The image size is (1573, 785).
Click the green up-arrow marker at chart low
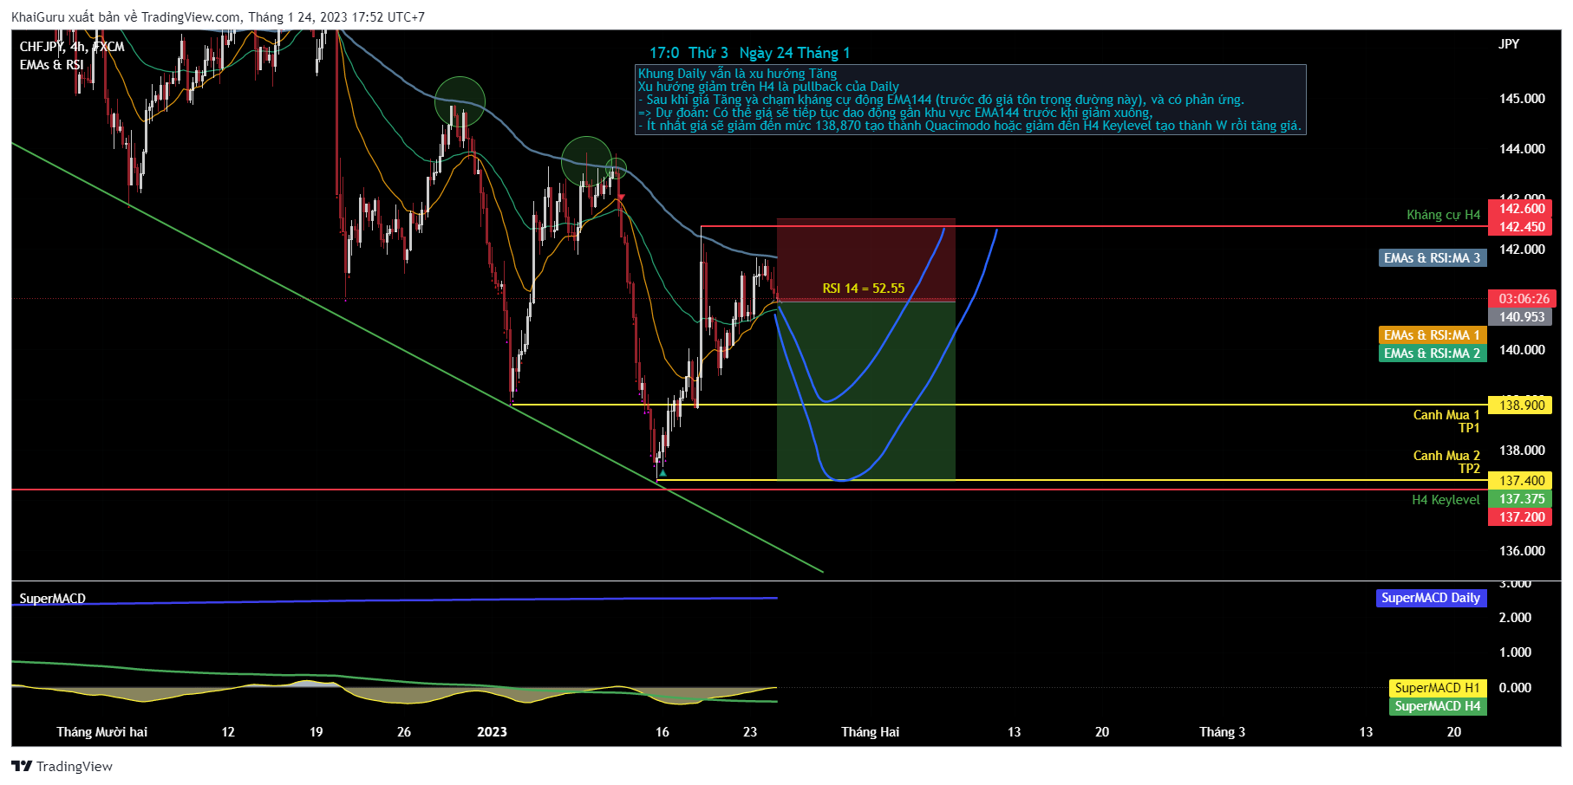(x=662, y=473)
